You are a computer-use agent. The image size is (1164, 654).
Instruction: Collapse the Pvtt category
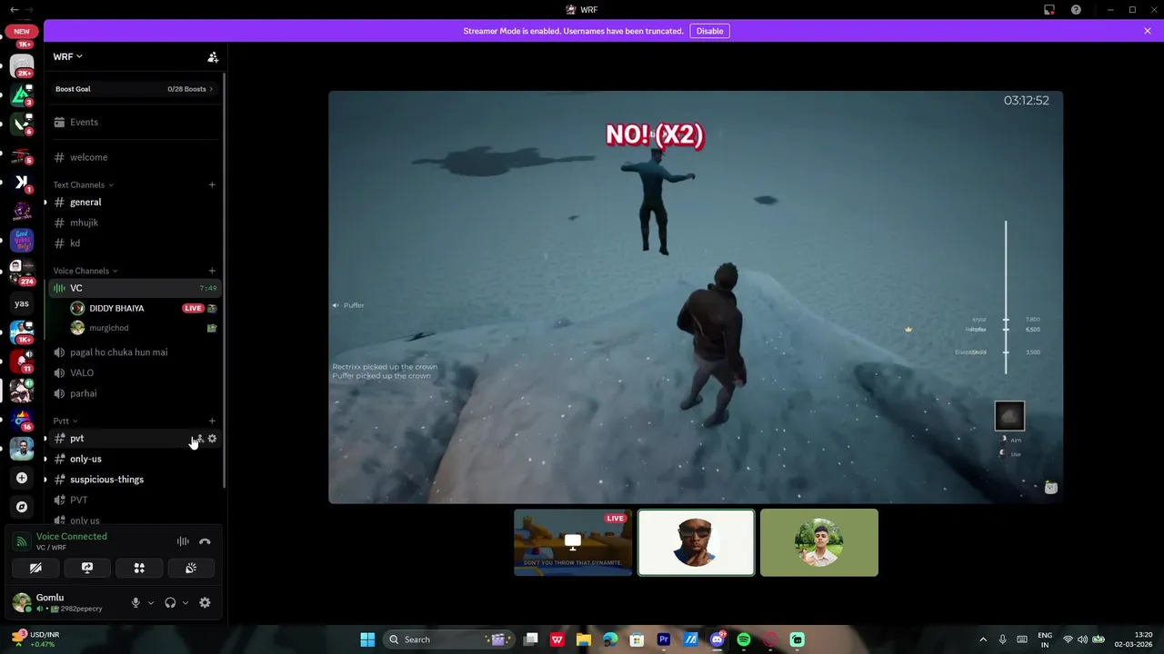65,421
